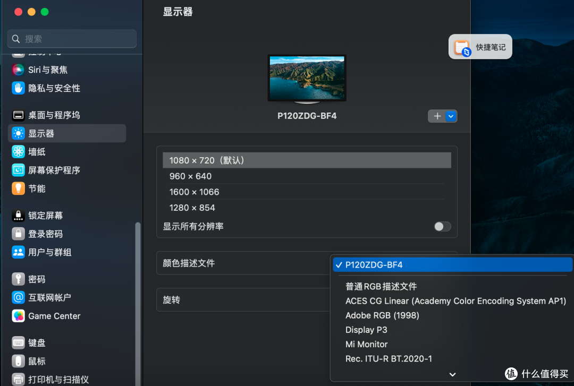Open the 密码 key icon
Viewport: 574px width, 386px height.
click(x=18, y=279)
